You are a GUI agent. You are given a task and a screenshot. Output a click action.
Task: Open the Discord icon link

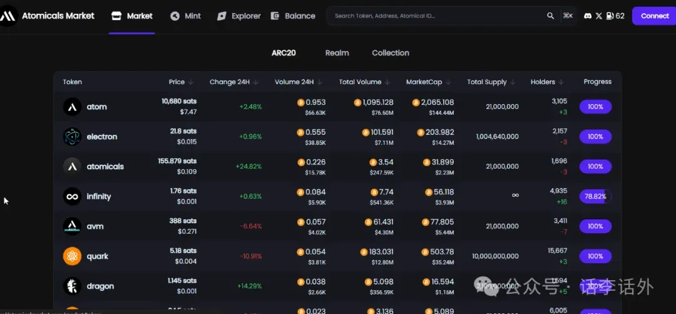(x=587, y=16)
